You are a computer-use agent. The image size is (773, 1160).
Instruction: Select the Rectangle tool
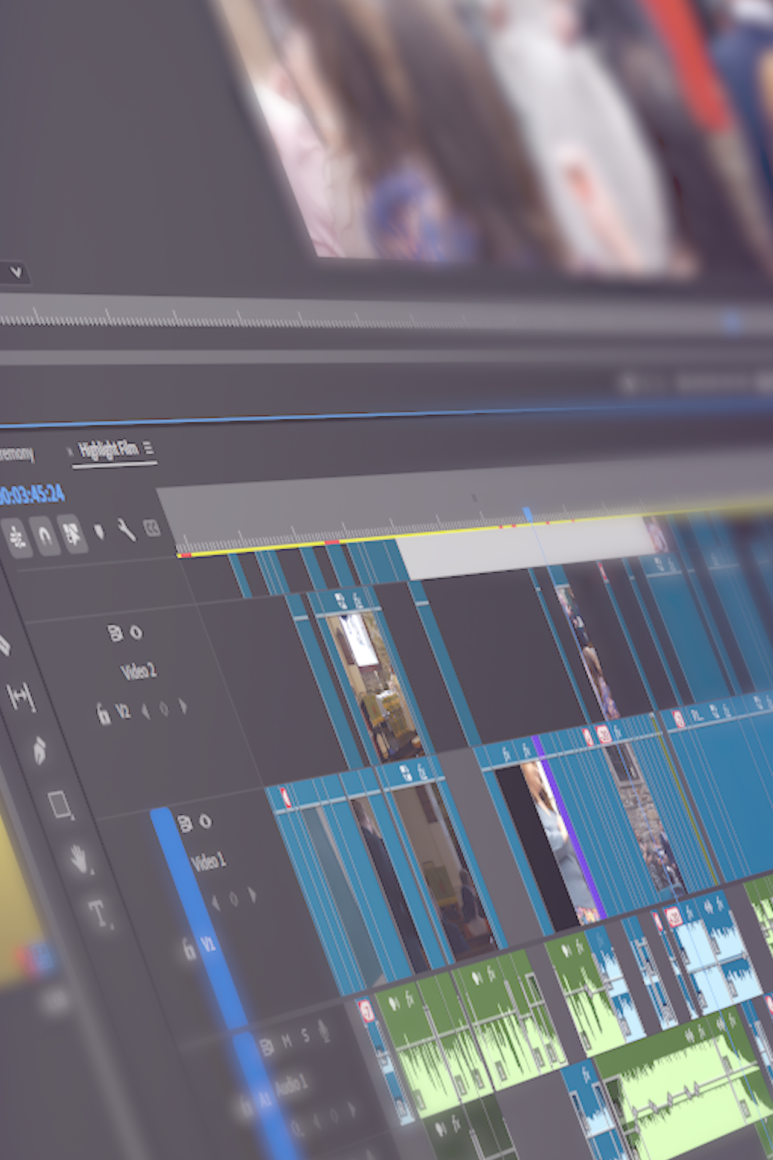(60, 805)
